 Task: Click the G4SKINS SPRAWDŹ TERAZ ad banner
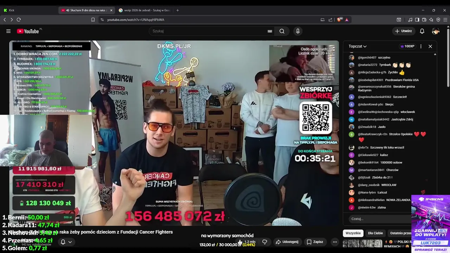pyautogui.click(x=431, y=223)
